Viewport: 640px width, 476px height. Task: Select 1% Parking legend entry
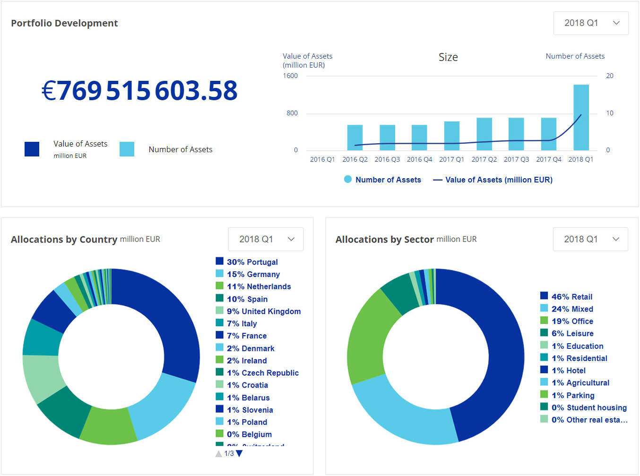(x=568, y=395)
